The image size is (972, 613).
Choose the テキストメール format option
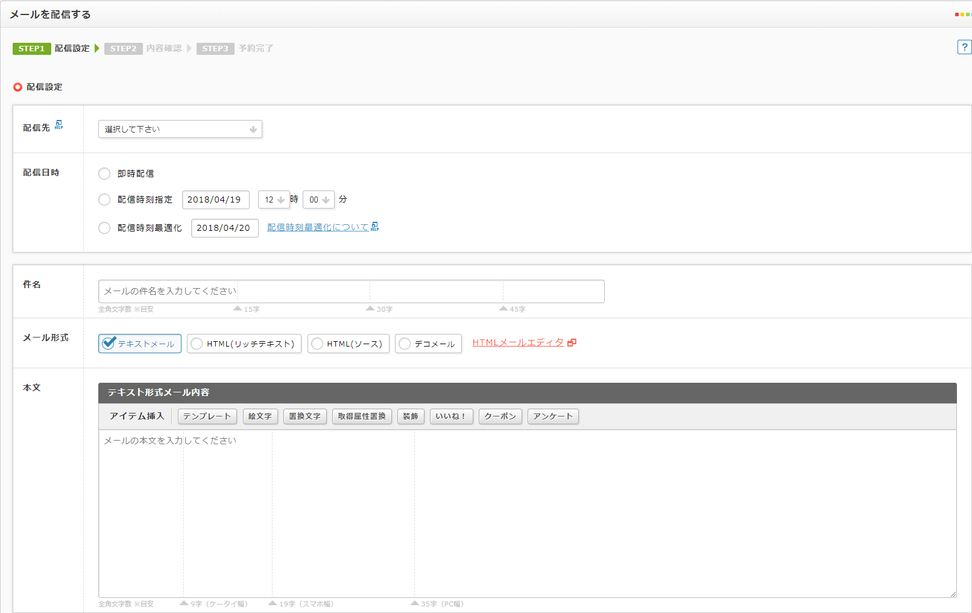pos(140,344)
